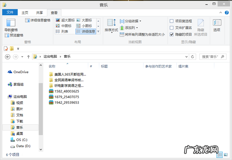This screenshot has height=160, width=232.
Task: Open 家庭组 in the navigation pane
Action: point(16,84)
